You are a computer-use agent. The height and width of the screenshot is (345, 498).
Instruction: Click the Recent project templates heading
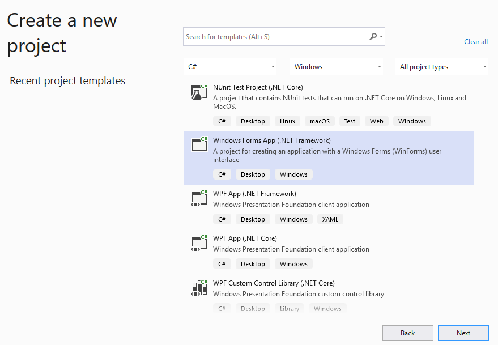pos(67,80)
